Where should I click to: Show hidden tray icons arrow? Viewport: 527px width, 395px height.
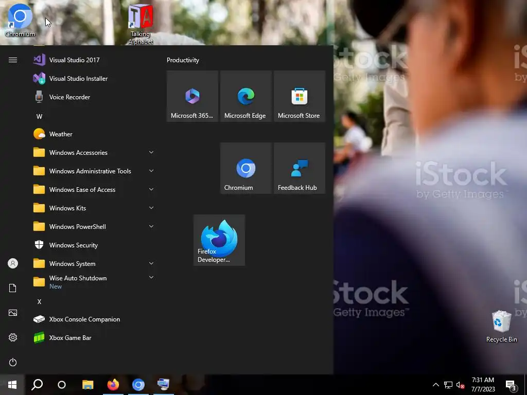pos(435,385)
